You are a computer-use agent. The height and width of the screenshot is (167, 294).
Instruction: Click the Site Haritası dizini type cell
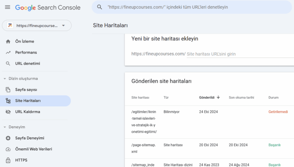(x=178, y=165)
